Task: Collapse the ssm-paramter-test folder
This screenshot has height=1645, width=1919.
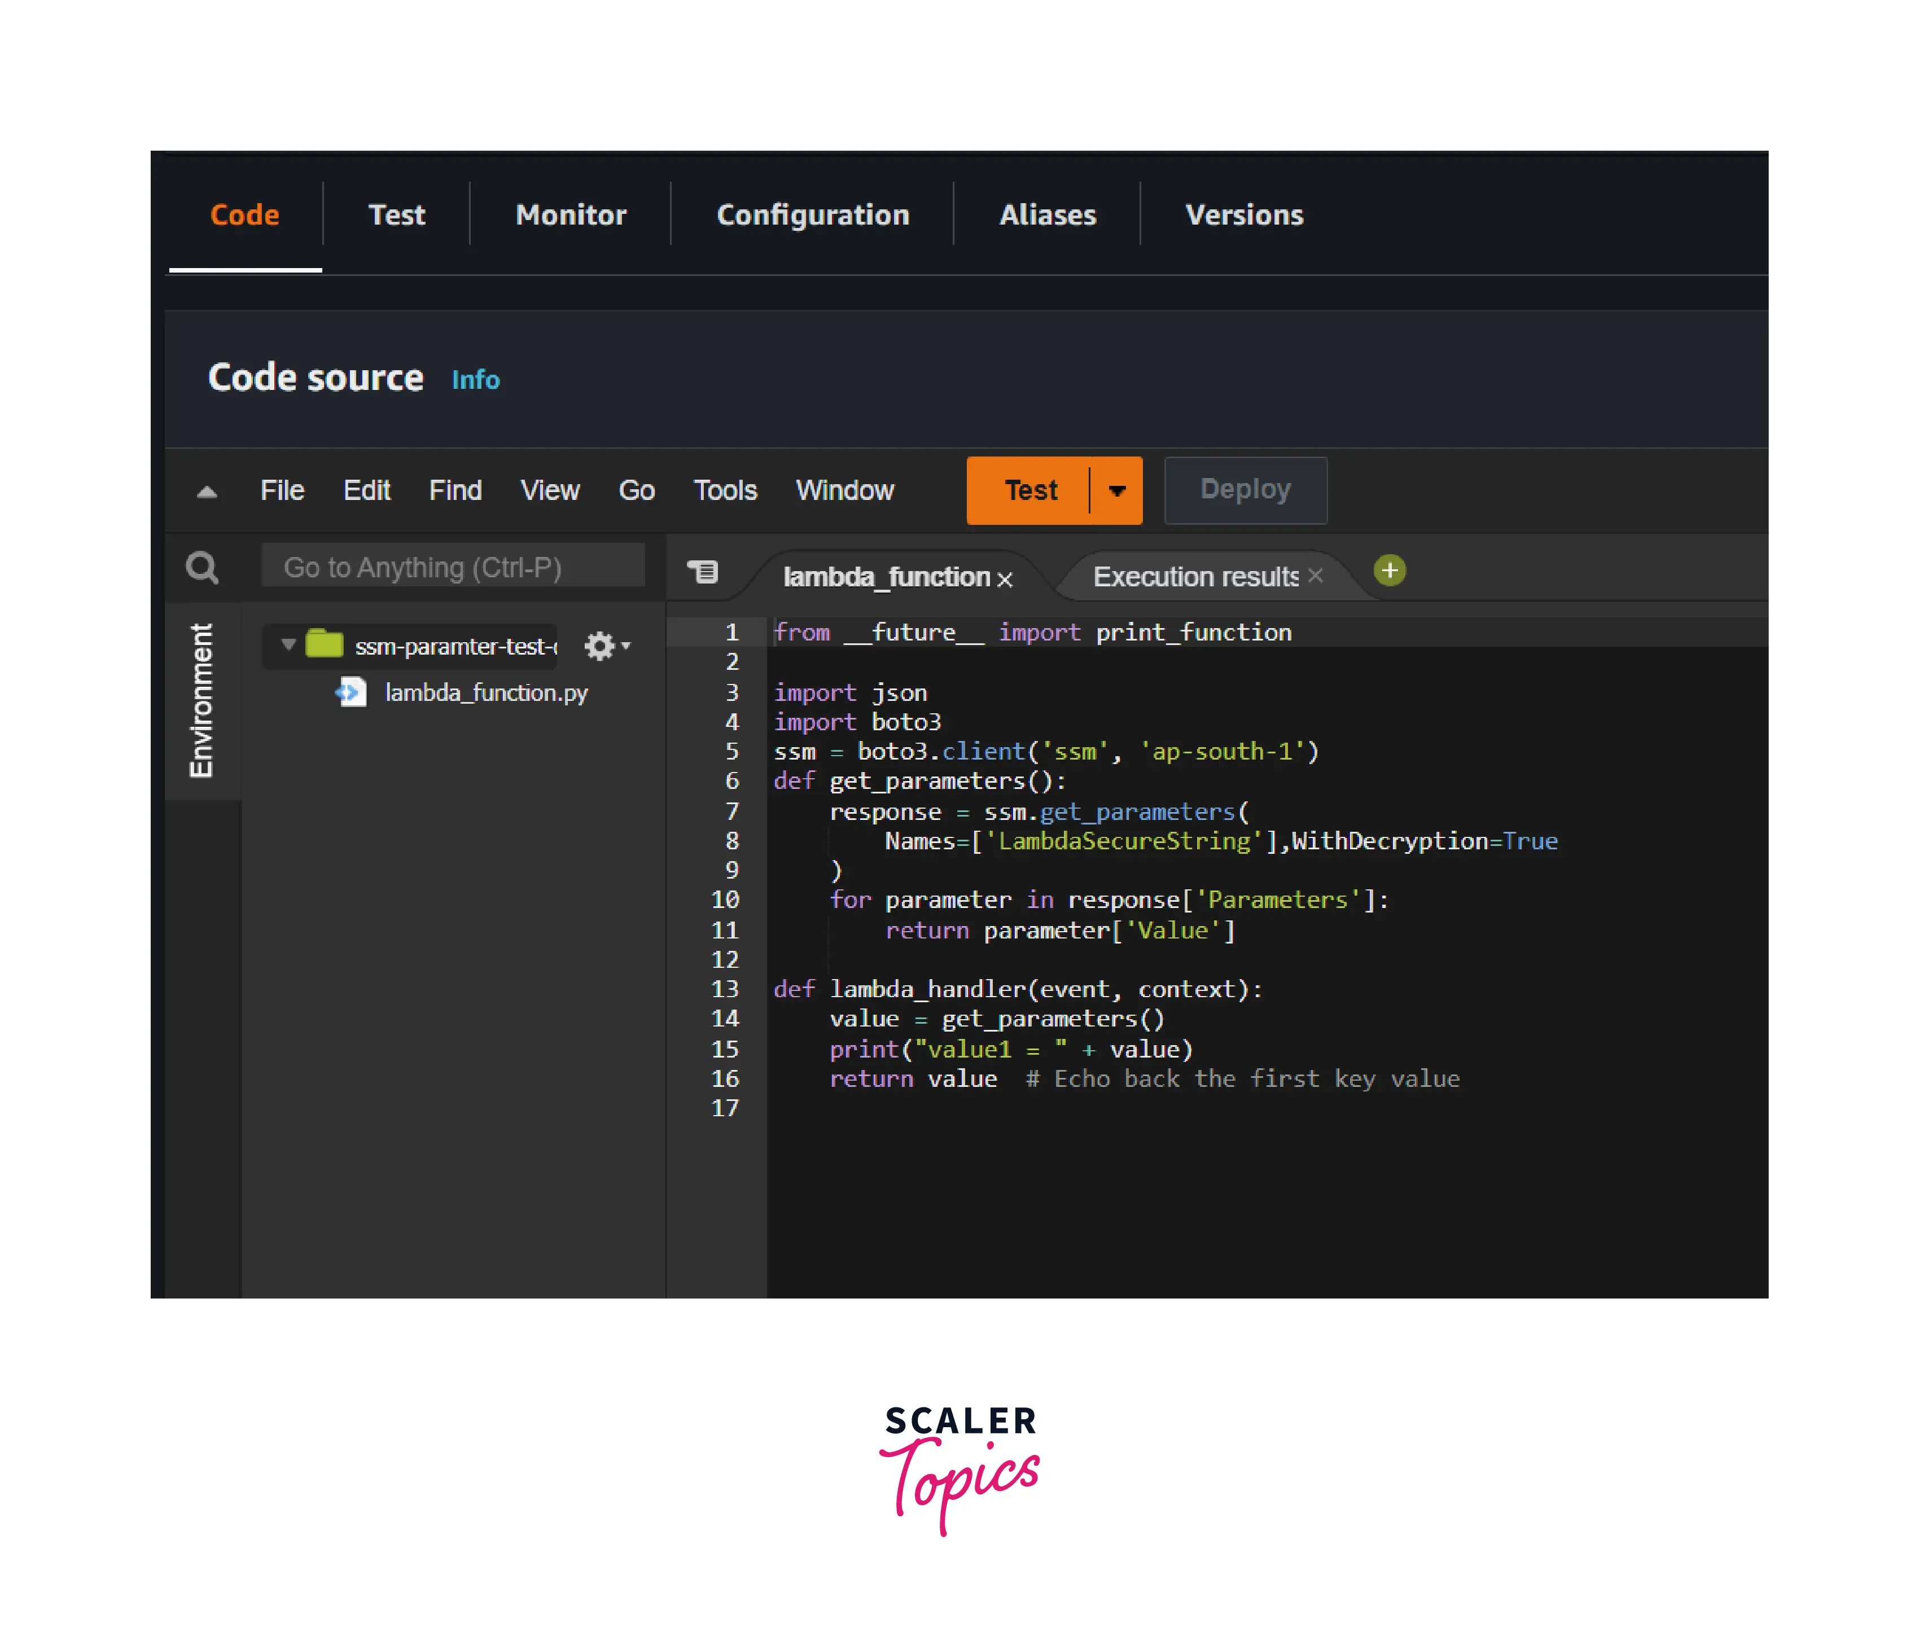Action: coord(288,644)
